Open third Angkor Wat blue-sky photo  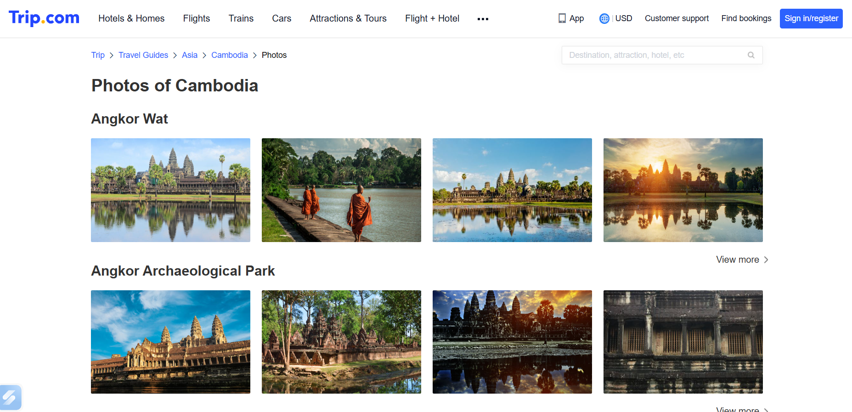point(512,190)
